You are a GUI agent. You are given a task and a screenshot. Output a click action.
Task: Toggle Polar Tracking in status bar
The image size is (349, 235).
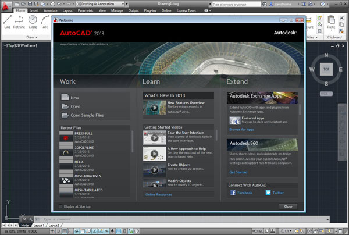pyautogui.click(x=76, y=231)
